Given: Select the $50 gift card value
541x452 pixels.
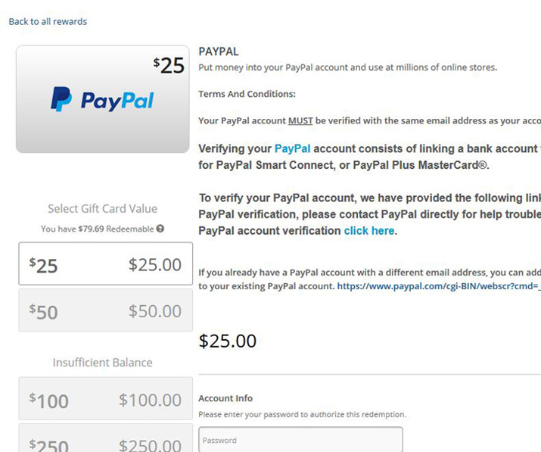Looking at the screenshot, I should 105,311.
